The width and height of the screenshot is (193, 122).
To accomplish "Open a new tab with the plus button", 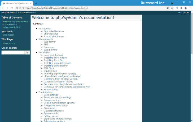I will coord(36,3).
